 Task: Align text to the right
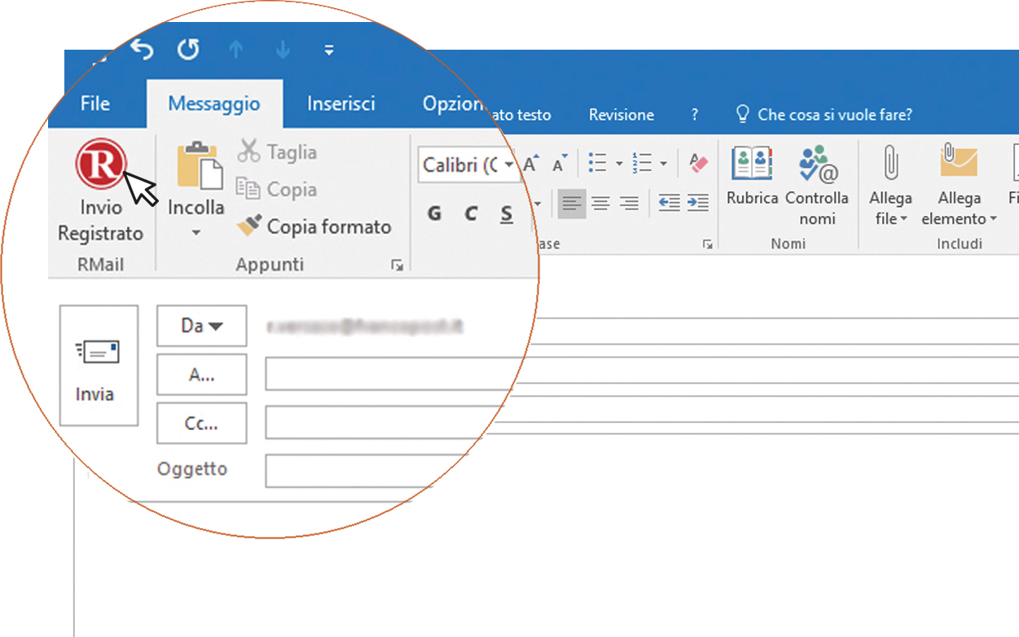[629, 204]
